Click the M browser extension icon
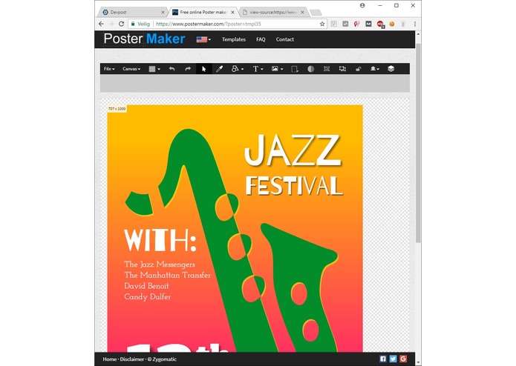 pyautogui.click(x=368, y=24)
